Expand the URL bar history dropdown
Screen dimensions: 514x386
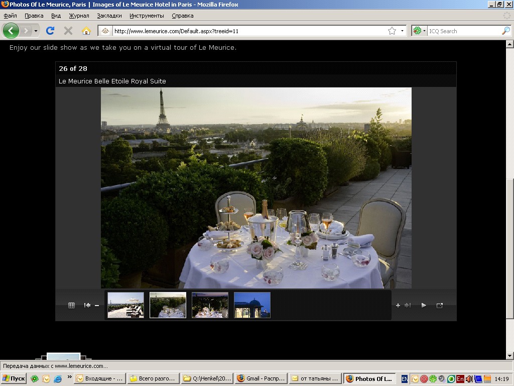(x=403, y=31)
